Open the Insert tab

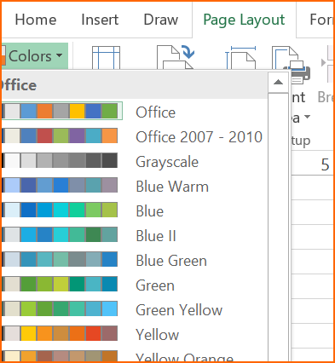[100, 20]
